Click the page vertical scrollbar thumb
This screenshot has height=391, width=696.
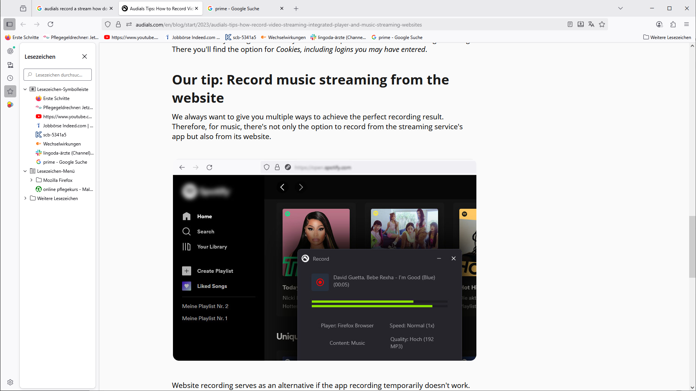pyautogui.click(x=692, y=247)
